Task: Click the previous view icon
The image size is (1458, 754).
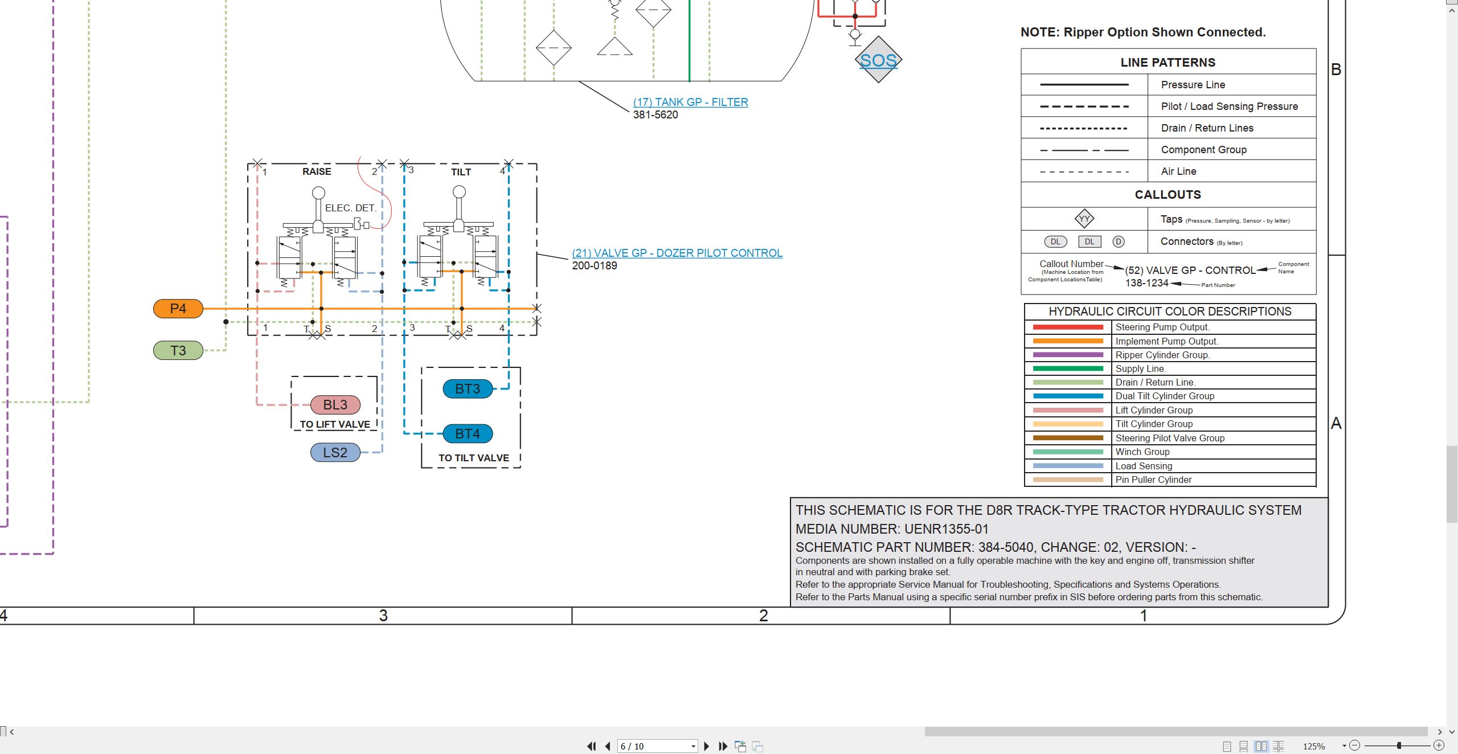Action: pyautogui.click(x=740, y=746)
